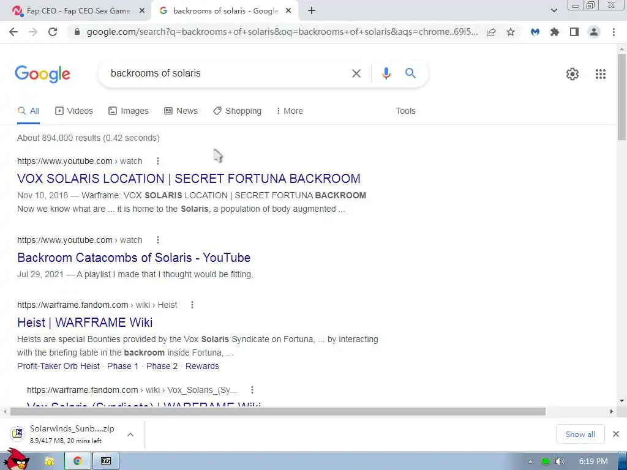This screenshot has width=627, height=470.
Task: Bookmark this page with the star icon
Action: [x=511, y=32]
